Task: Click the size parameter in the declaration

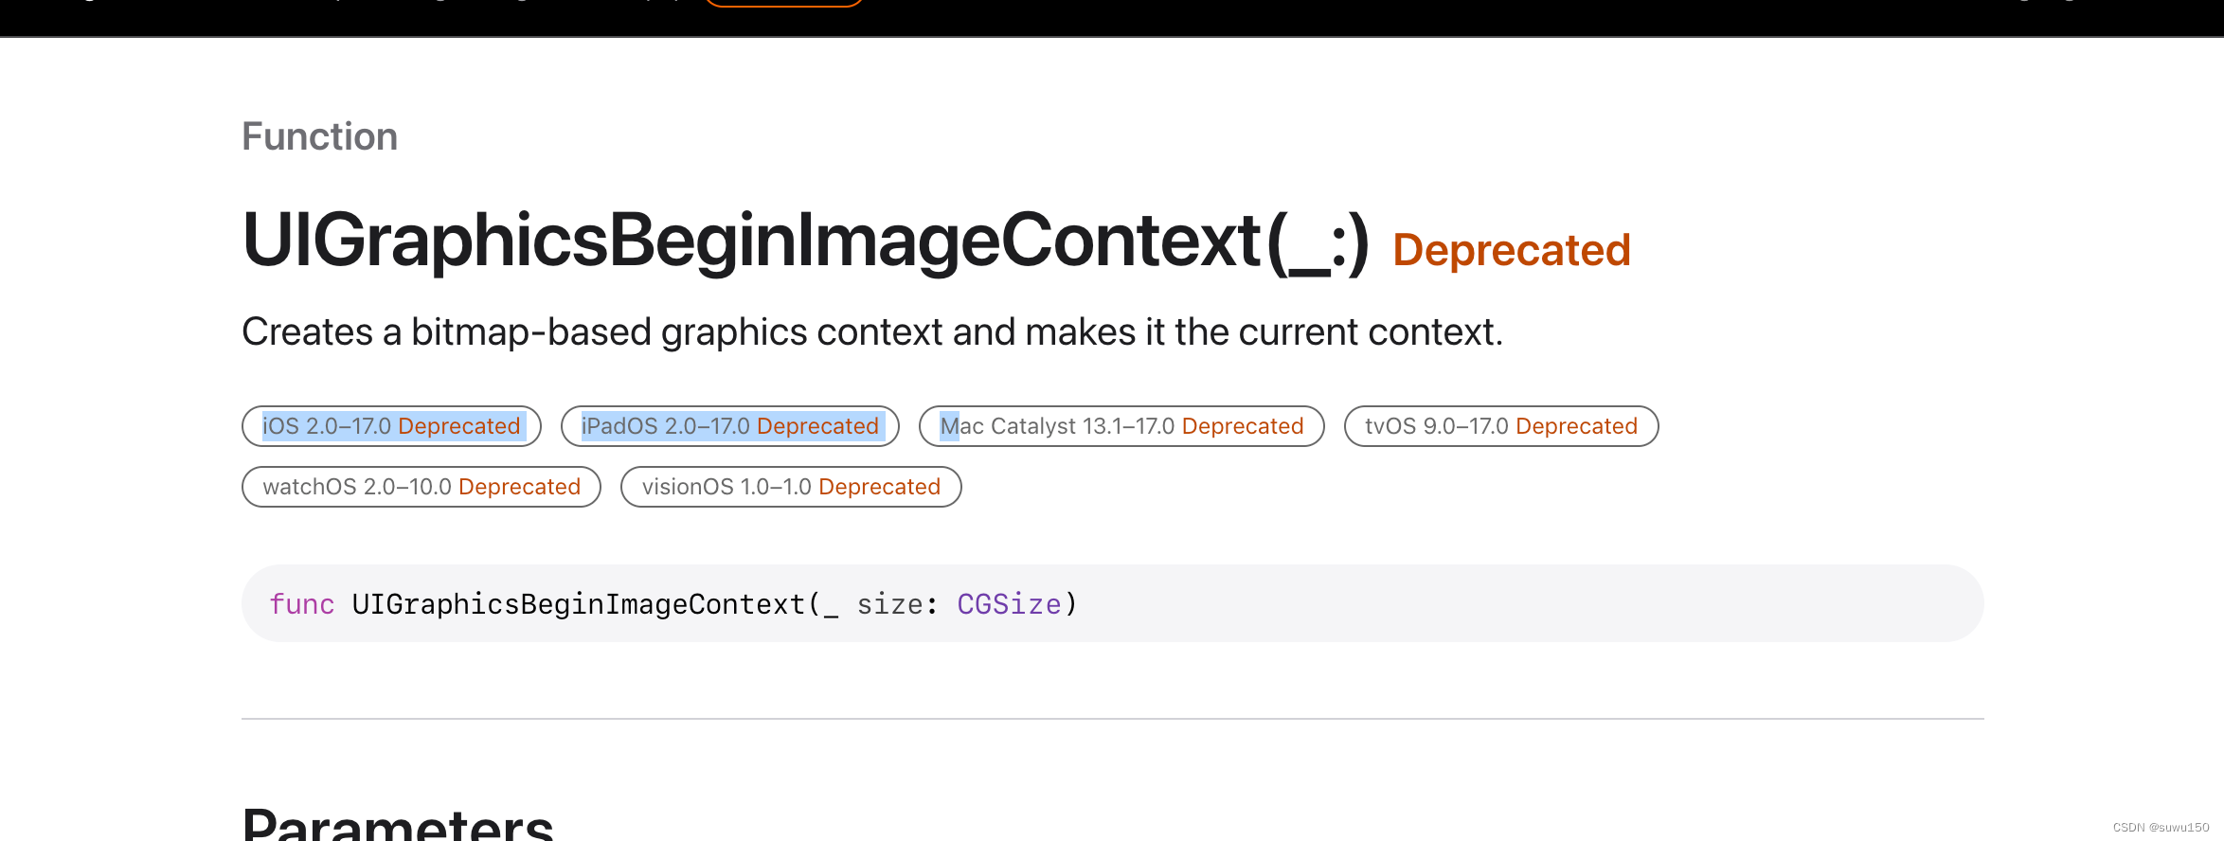Action: [888, 604]
